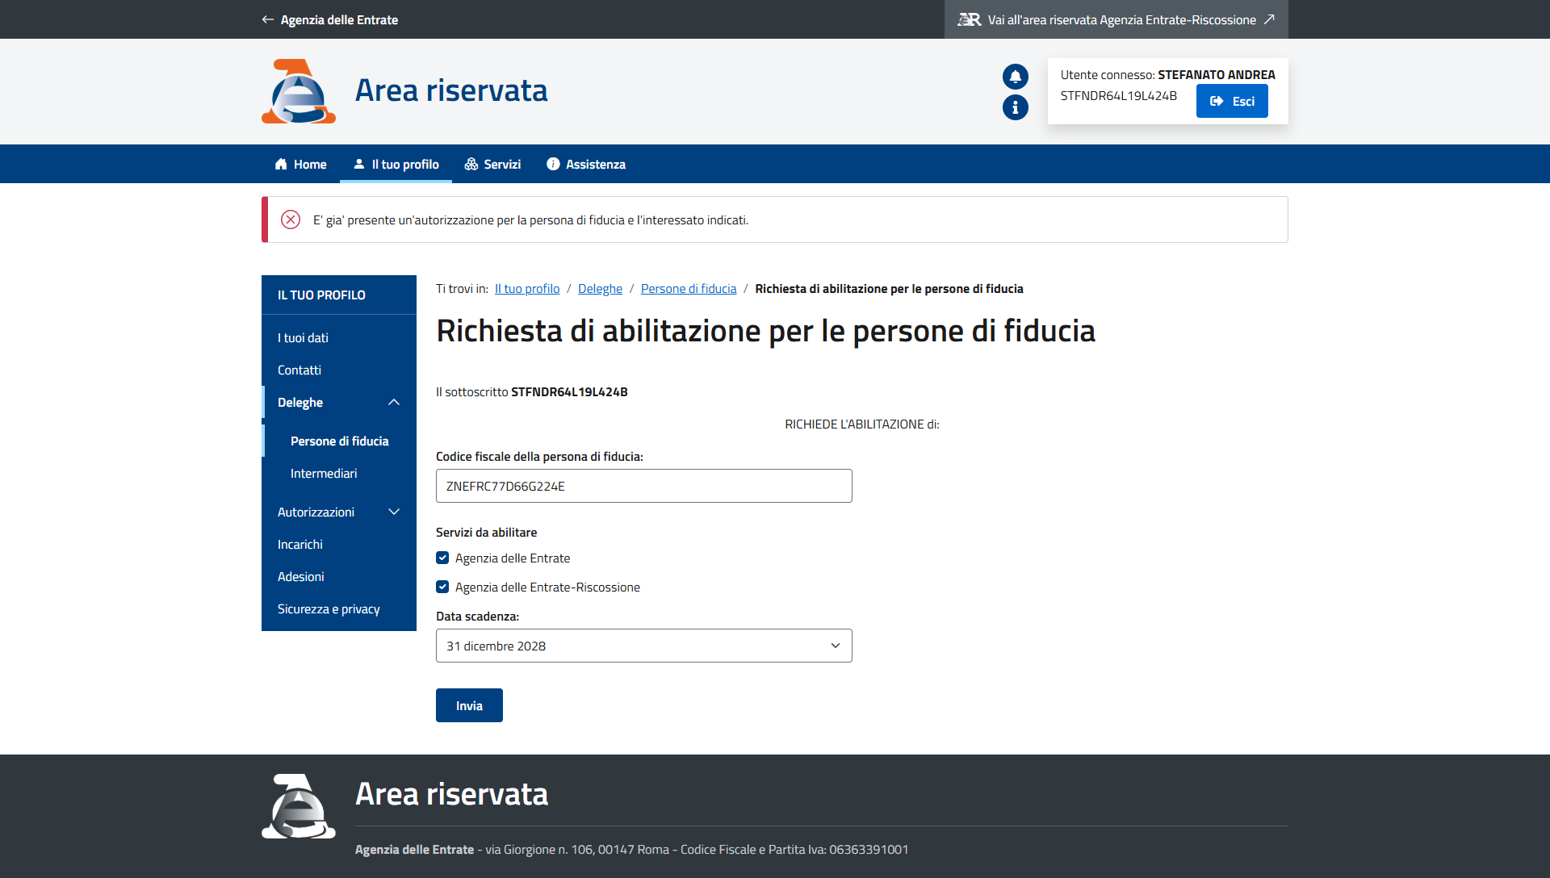Click the red error icon in alert
This screenshot has width=1550, height=878.
[x=291, y=219]
